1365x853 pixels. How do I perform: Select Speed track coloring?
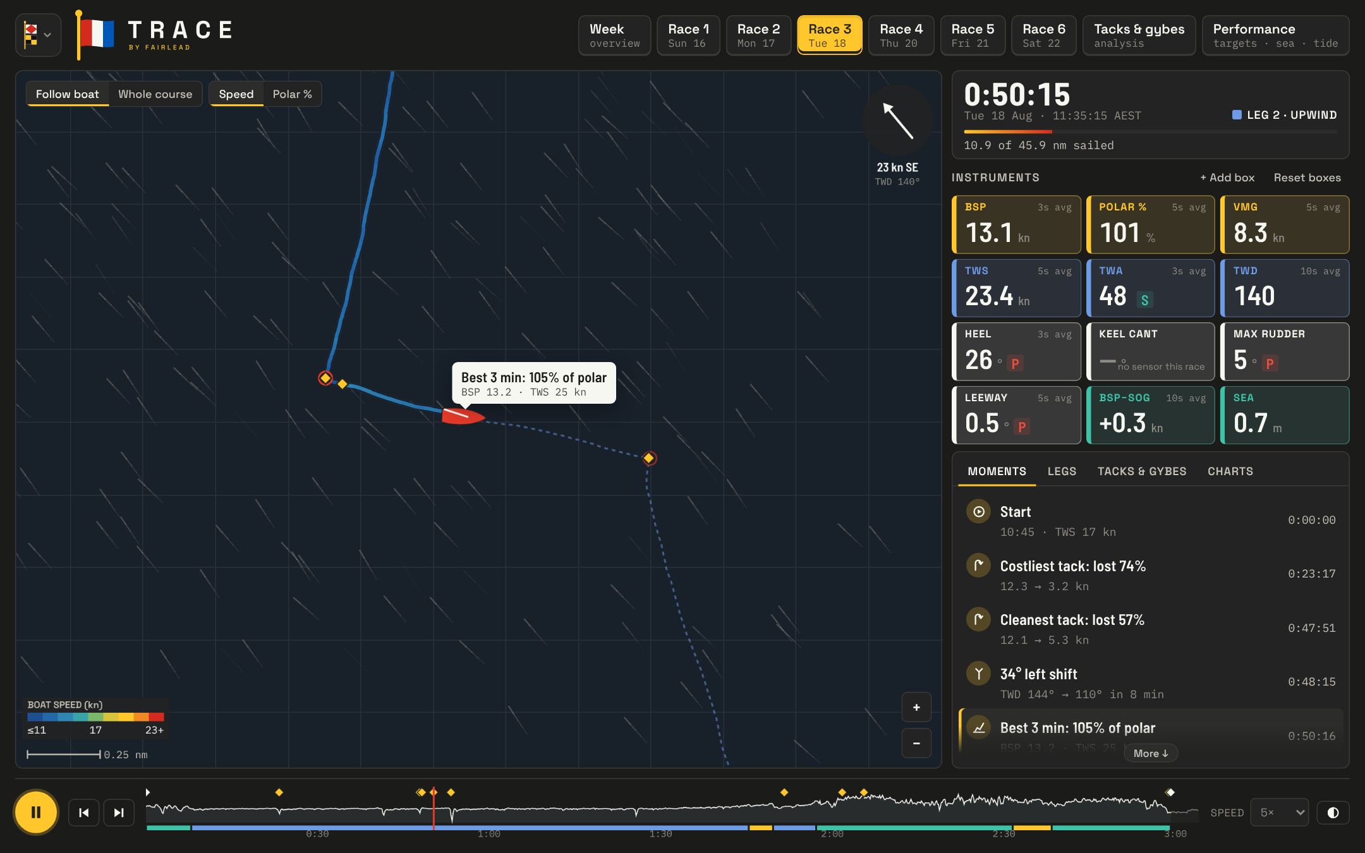[236, 94]
